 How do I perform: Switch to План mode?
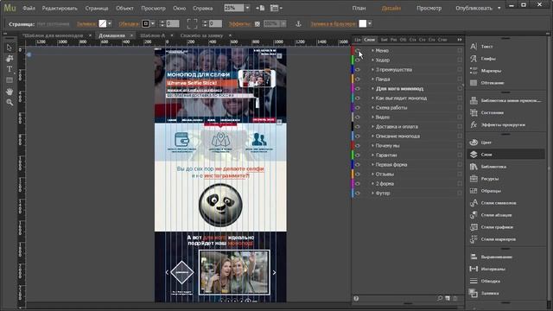point(359,8)
